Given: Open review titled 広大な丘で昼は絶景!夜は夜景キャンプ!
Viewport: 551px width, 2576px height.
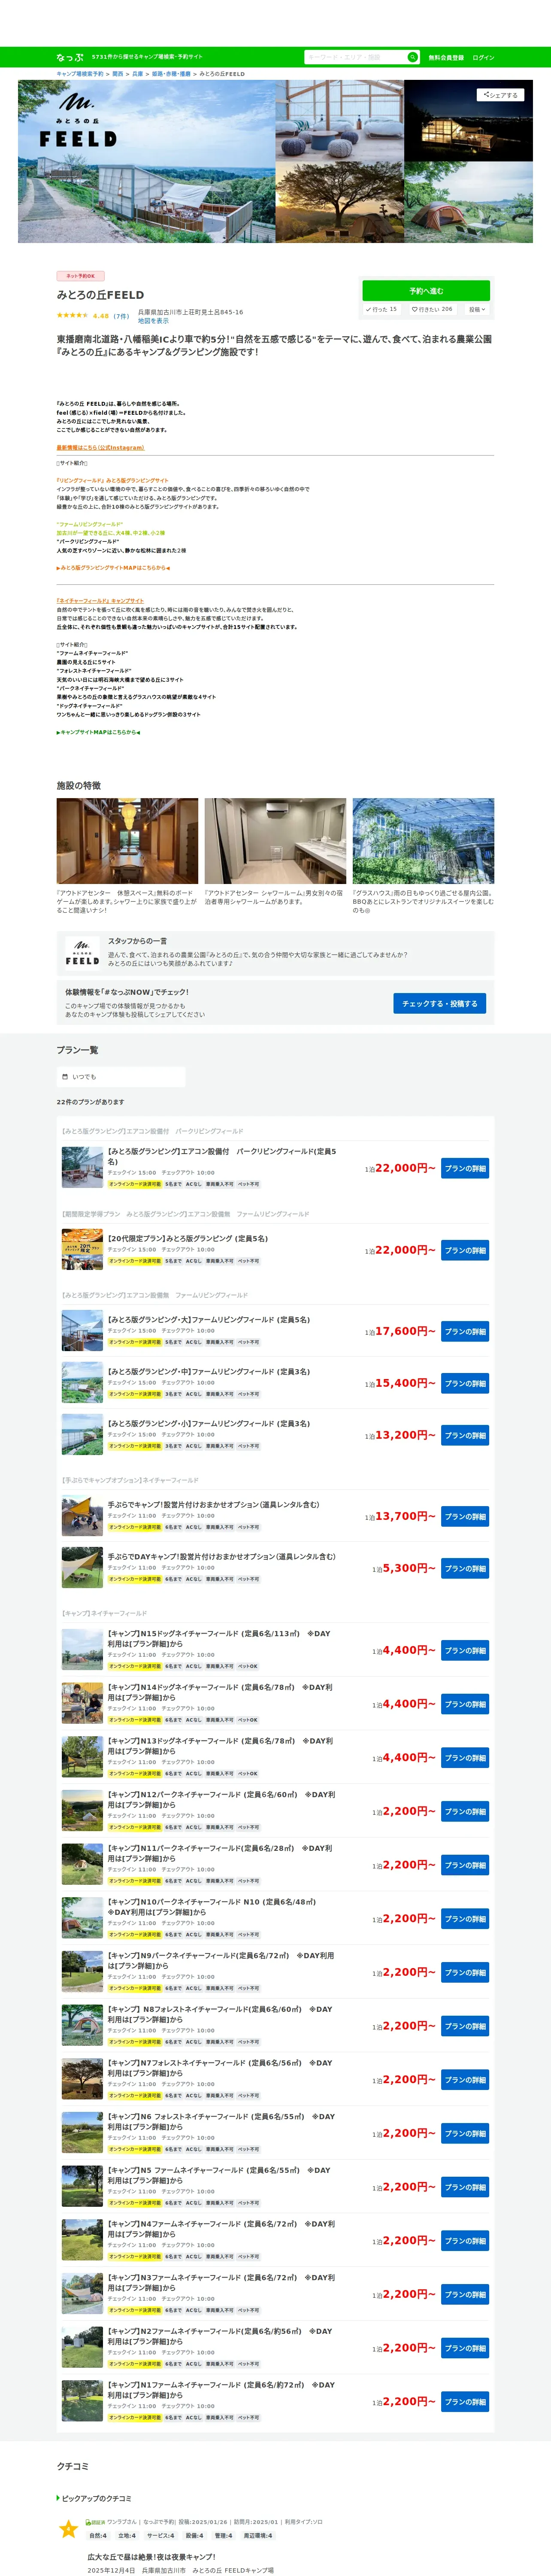Looking at the screenshot, I should coord(151,2557).
